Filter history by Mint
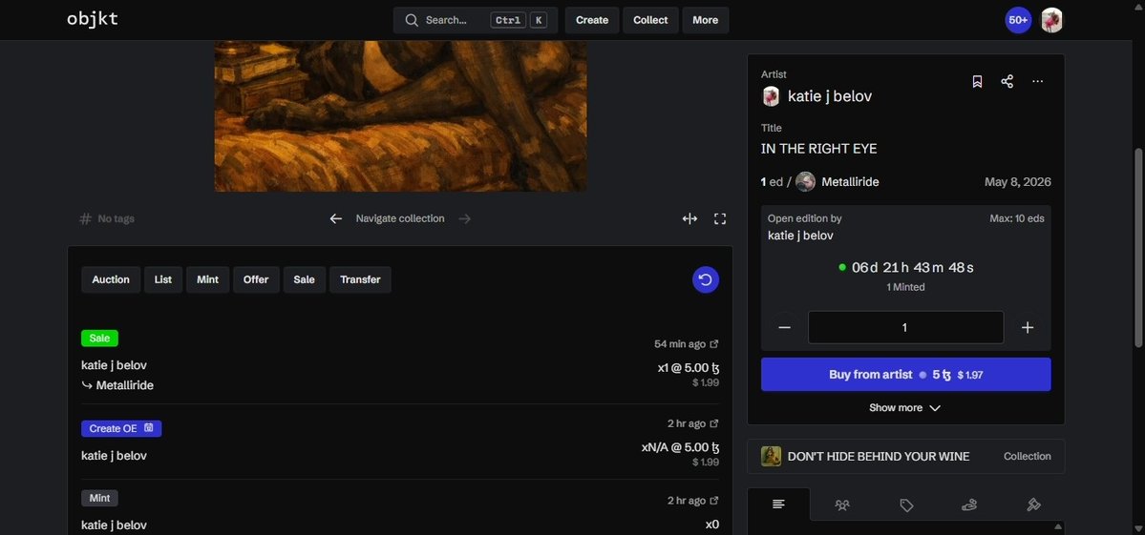The width and height of the screenshot is (1145, 535). pos(207,279)
